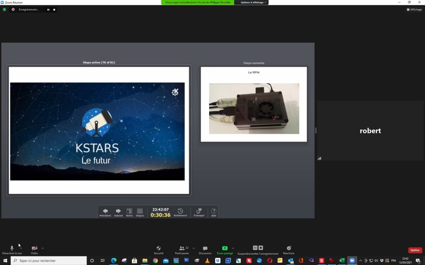Open the Réactions menu
This screenshot has width=425, height=265.
point(289,250)
